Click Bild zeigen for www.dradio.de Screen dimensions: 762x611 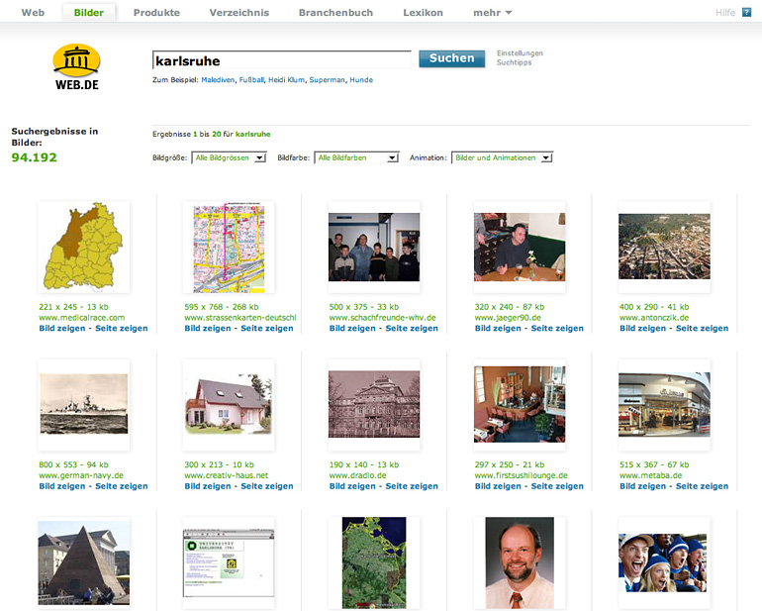[352, 486]
